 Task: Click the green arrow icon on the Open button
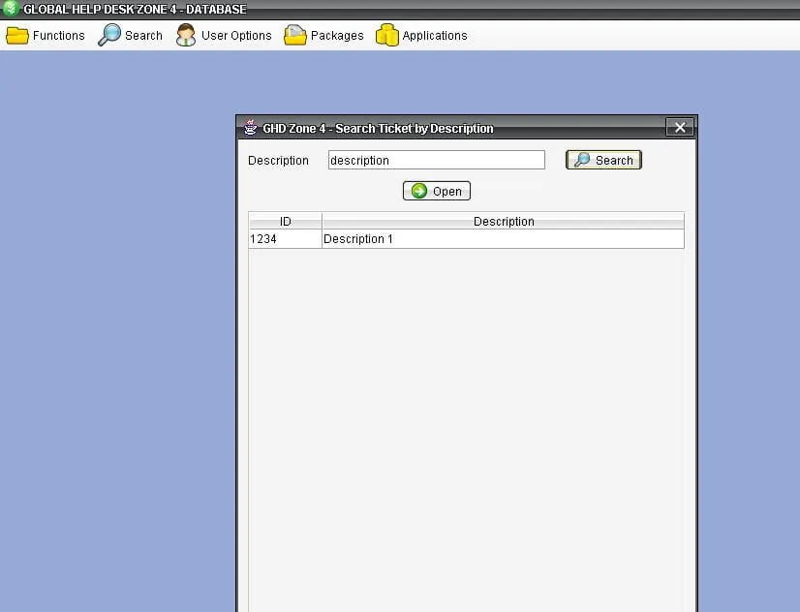pos(418,191)
